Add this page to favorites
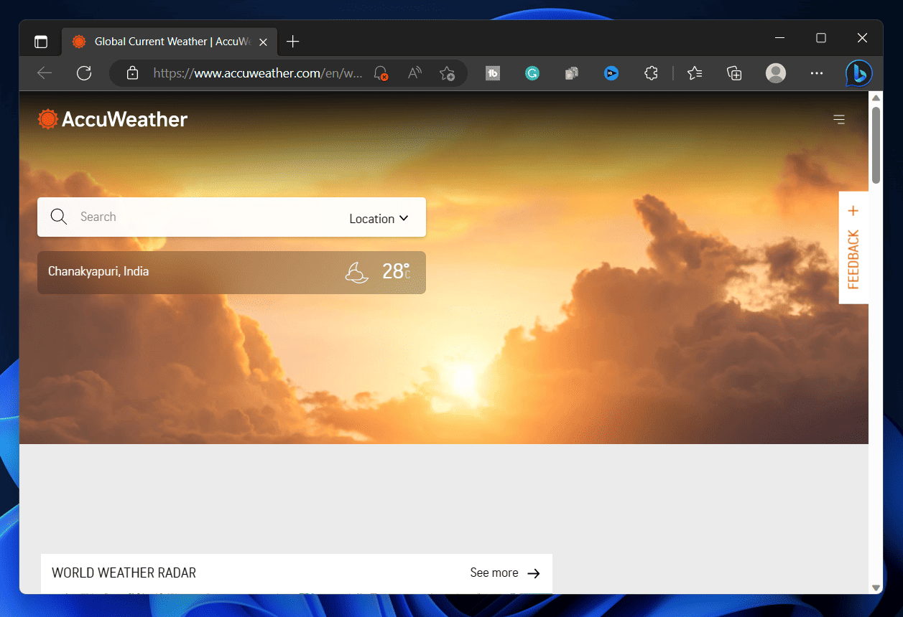 (x=447, y=73)
